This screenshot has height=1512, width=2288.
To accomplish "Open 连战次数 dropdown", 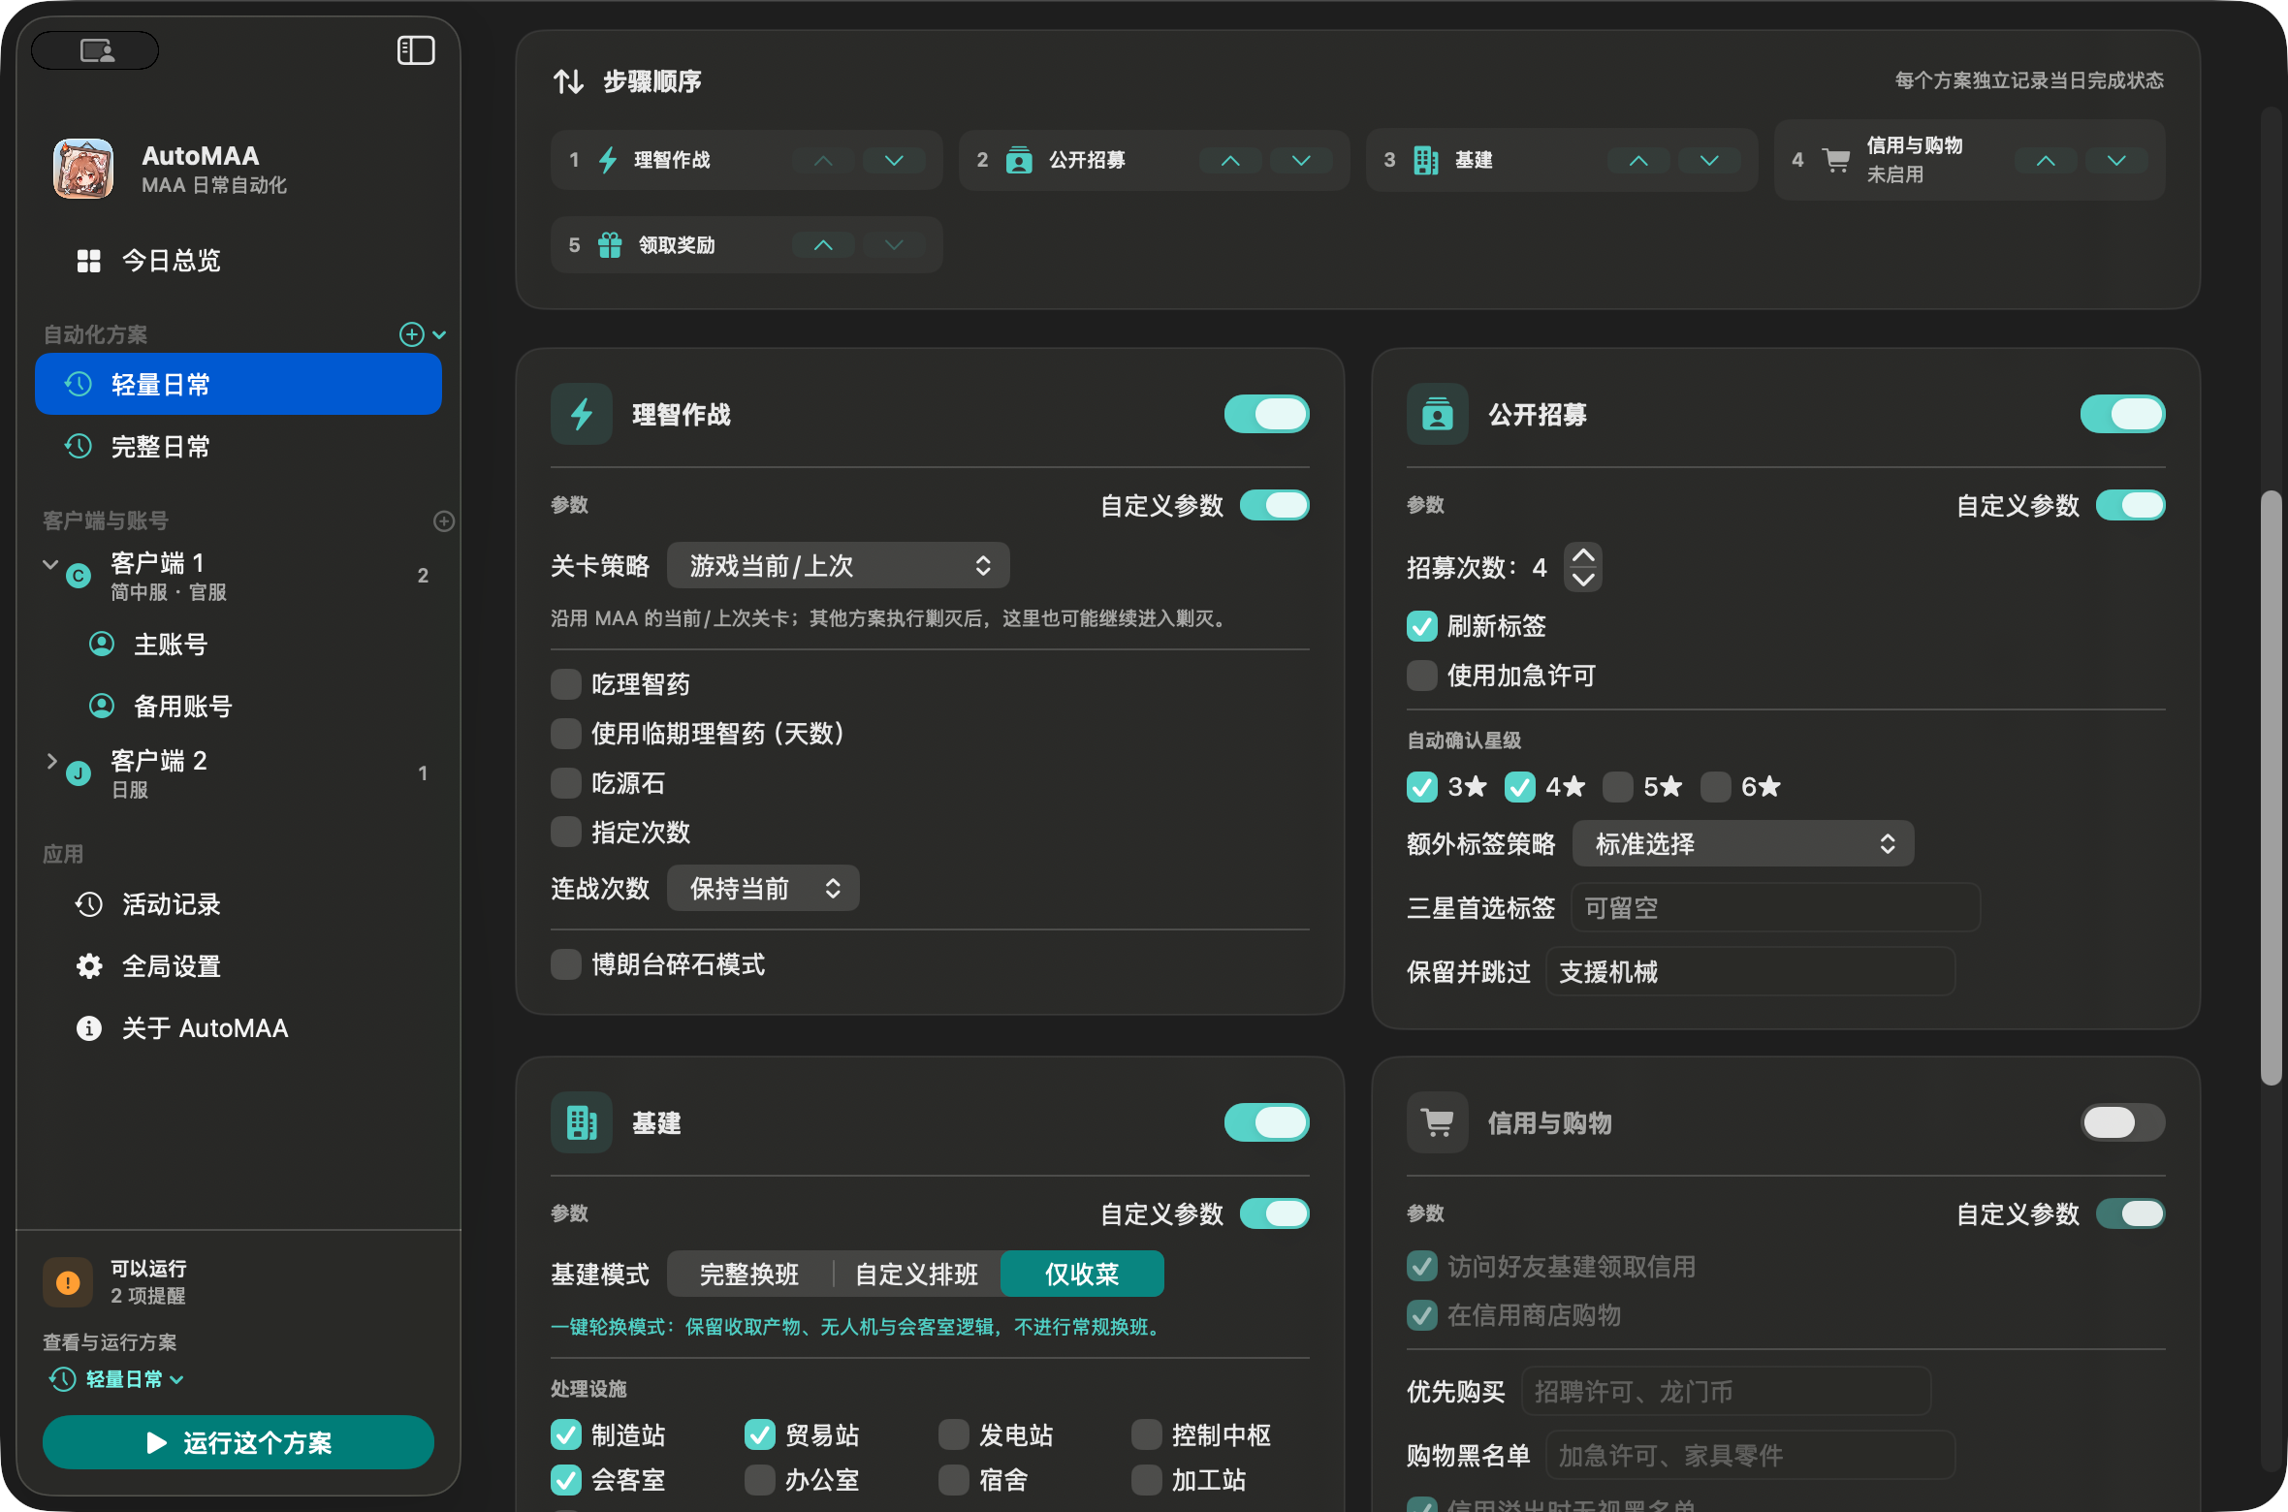I will (x=763, y=889).
